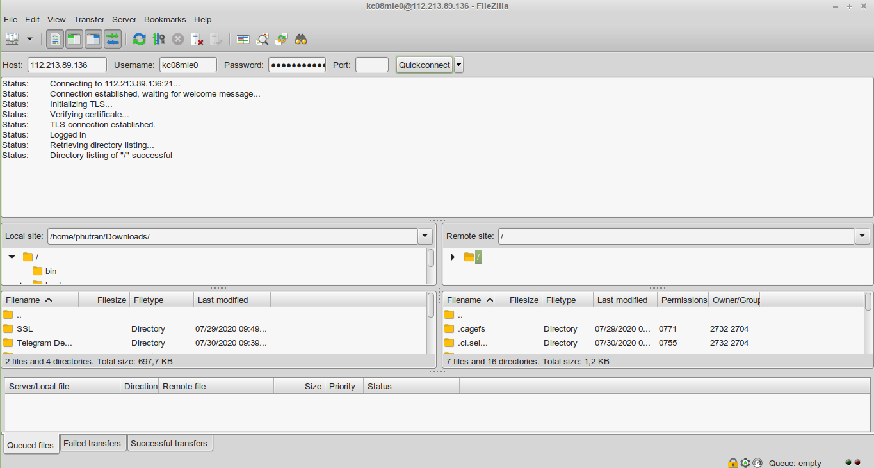
Task: Toggle directory comparison
Action: [x=263, y=39]
